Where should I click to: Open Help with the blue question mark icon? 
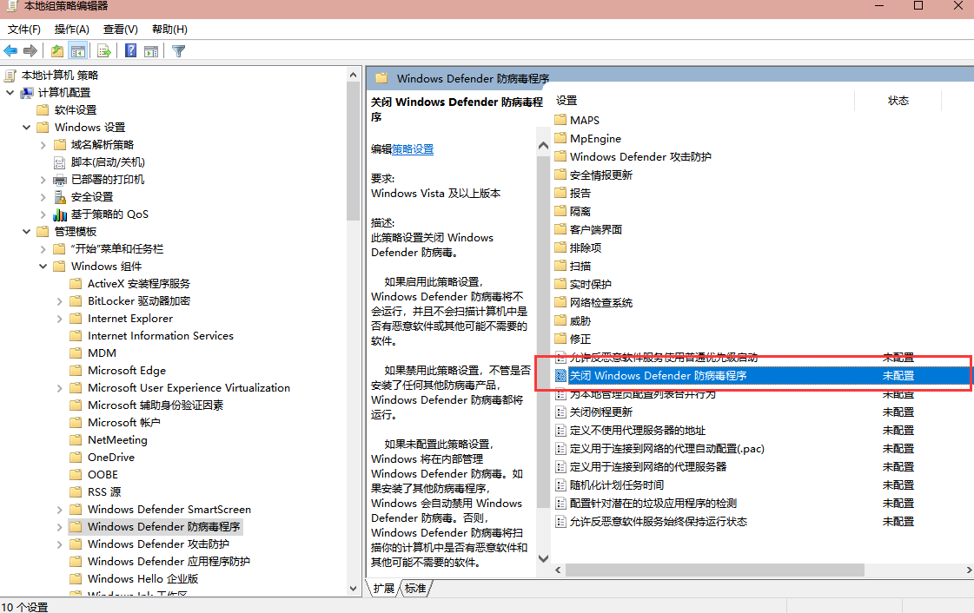[x=130, y=51]
